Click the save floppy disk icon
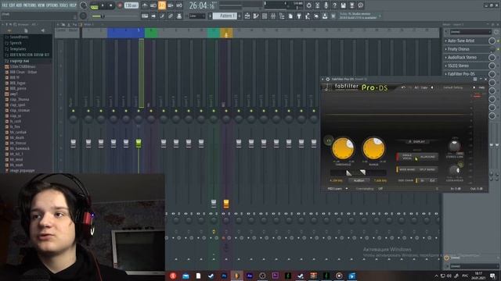The width and height of the screenshot is (501, 281). point(343,5)
